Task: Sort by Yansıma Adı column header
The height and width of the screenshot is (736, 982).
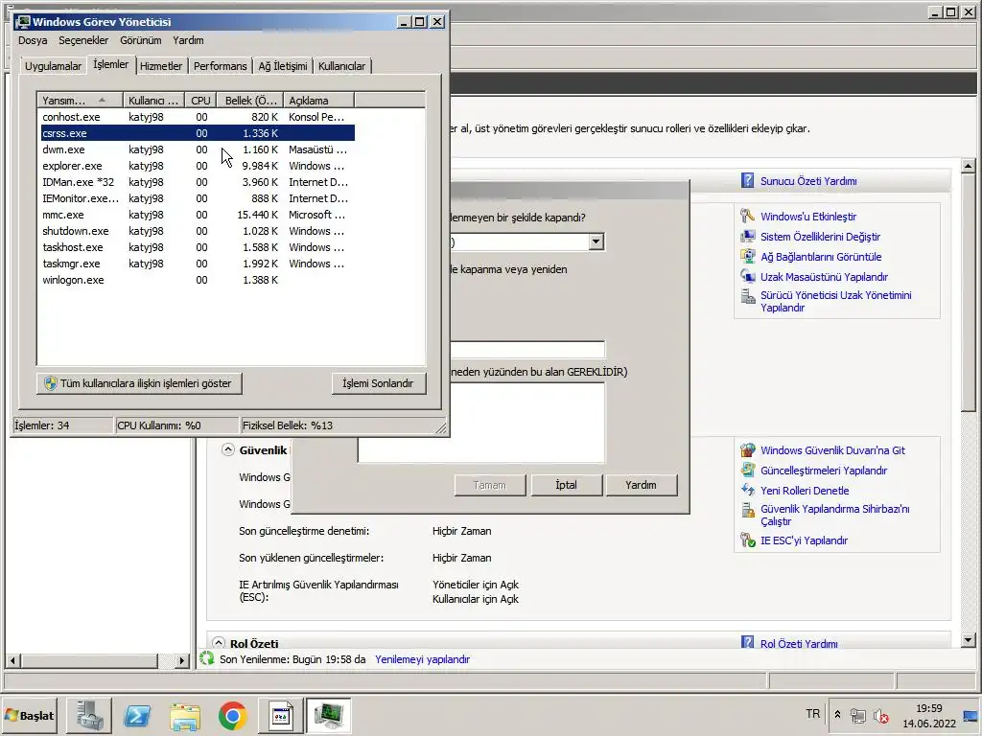Action: (81, 100)
